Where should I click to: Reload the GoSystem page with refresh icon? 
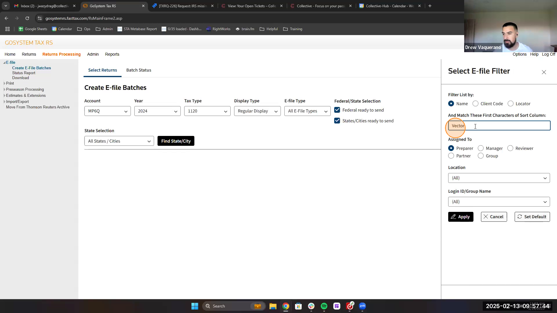point(27,18)
